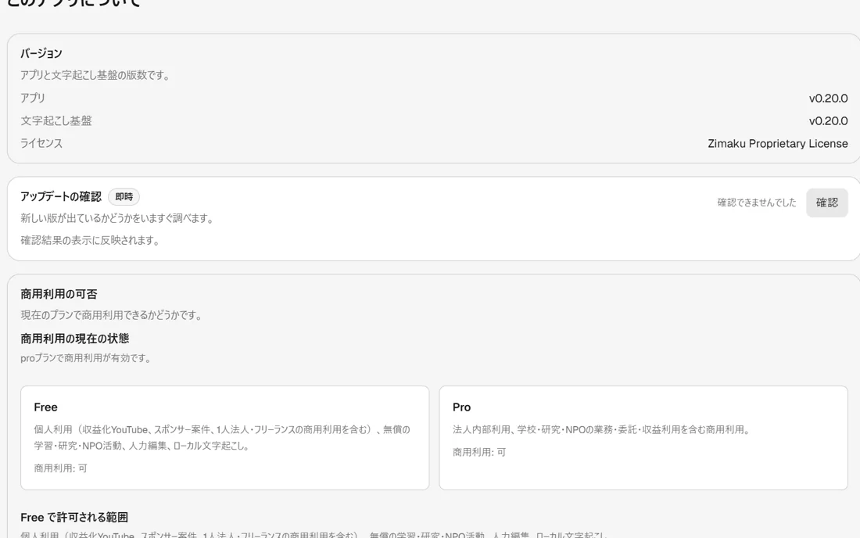Image resolution: width=860 pixels, height=538 pixels.
Task: Click the 確認 update check button
Action: (x=826, y=203)
